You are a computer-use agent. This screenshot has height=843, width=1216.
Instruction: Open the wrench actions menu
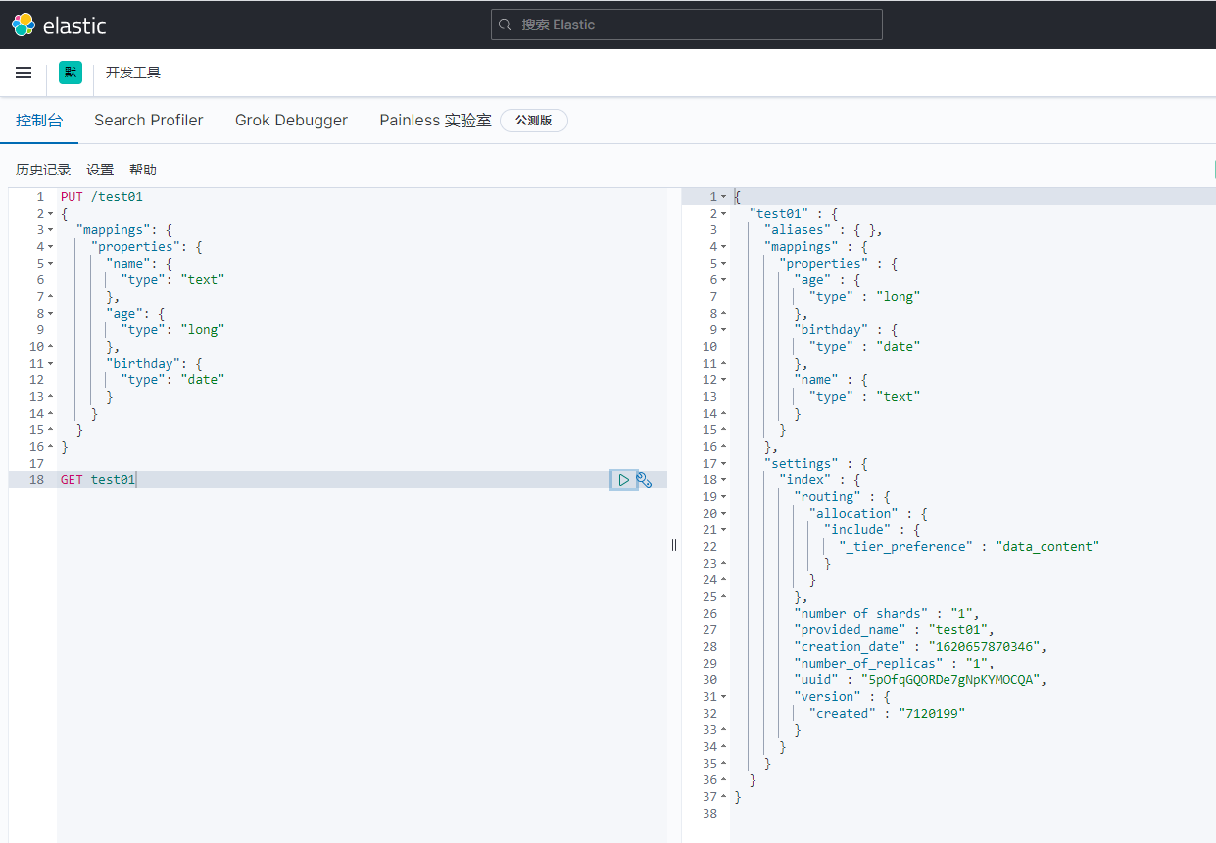pos(645,480)
